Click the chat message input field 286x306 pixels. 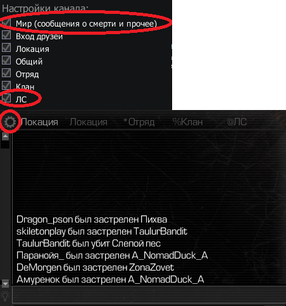[149, 295]
